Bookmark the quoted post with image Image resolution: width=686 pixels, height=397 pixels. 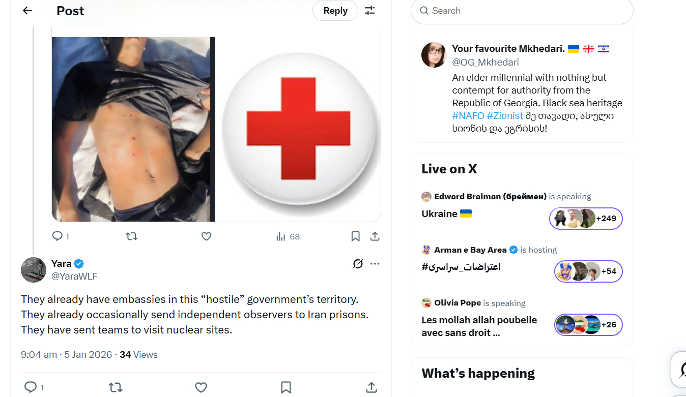pos(356,236)
